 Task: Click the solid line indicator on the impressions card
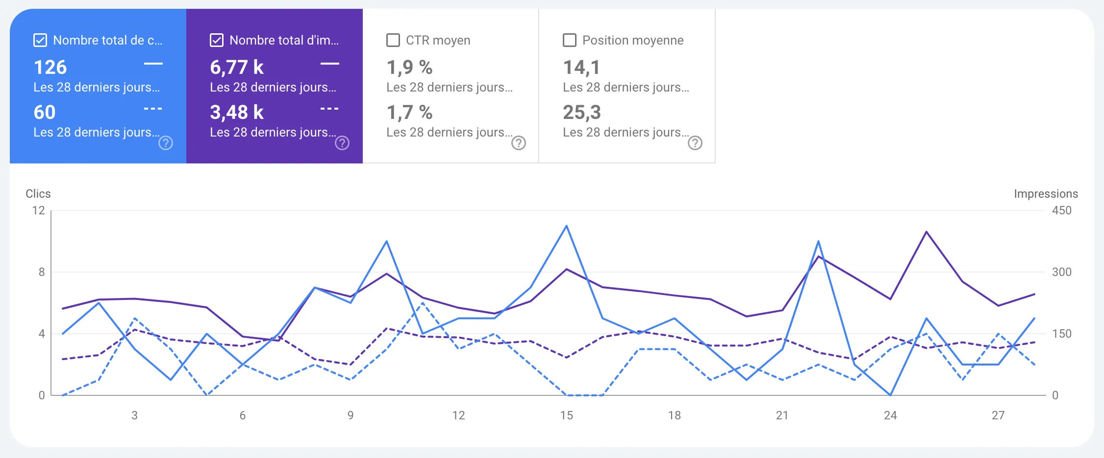[x=329, y=63]
